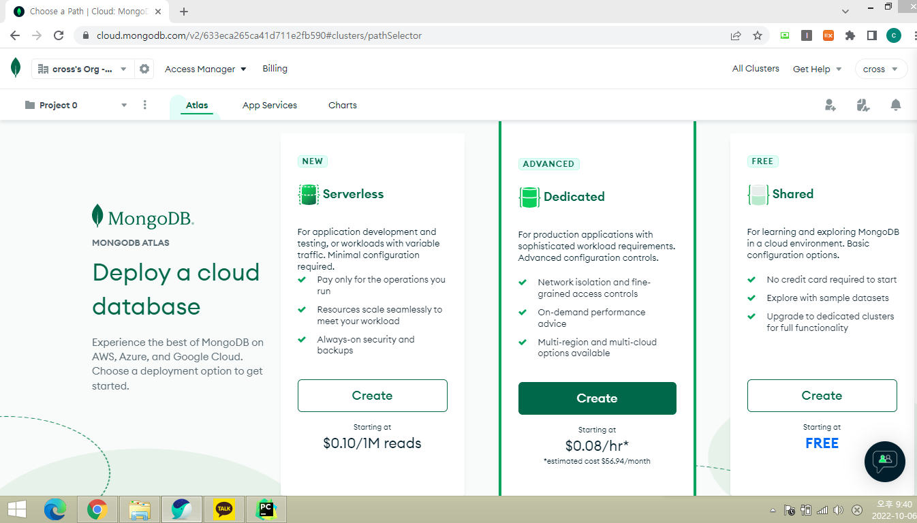Click the "$0.08/hr*" price text
Viewport: 917px width, 523px height.
597,446
